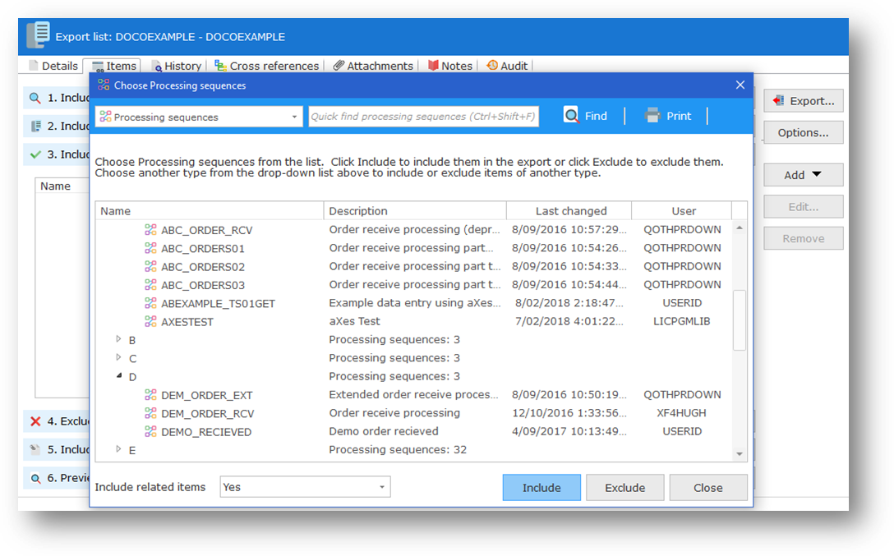Click the AXESTEST sequence icon

(x=150, y=321)
